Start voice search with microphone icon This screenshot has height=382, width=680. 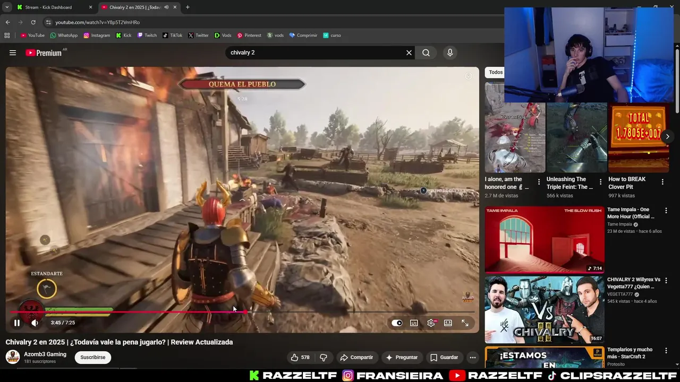450,53
